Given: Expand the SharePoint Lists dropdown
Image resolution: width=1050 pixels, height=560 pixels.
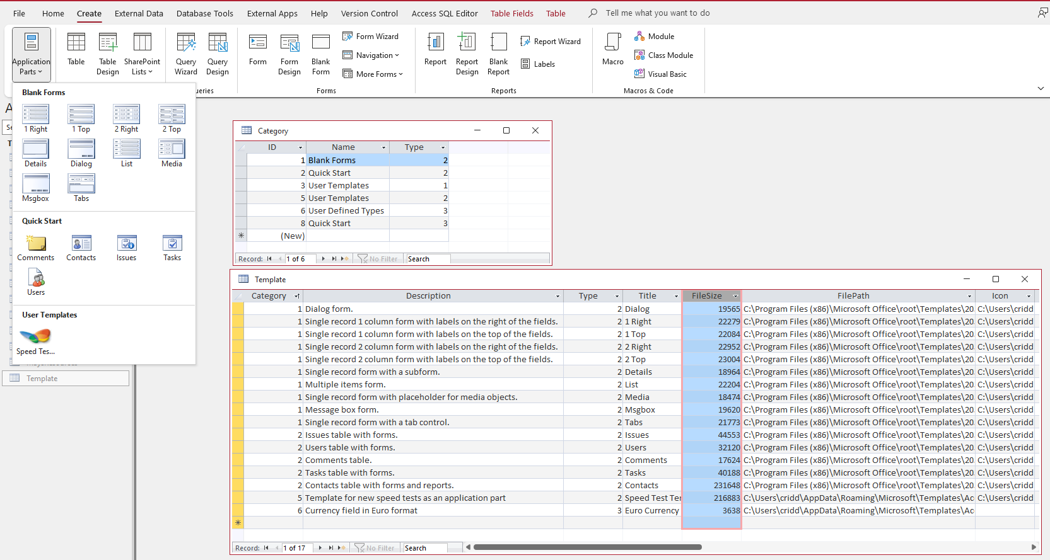Looking at the screenshot, I should point(142,54).
